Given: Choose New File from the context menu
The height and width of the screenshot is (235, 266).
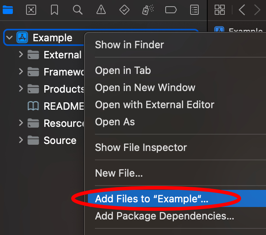Looking at the screenshot, I should point(119,173).
